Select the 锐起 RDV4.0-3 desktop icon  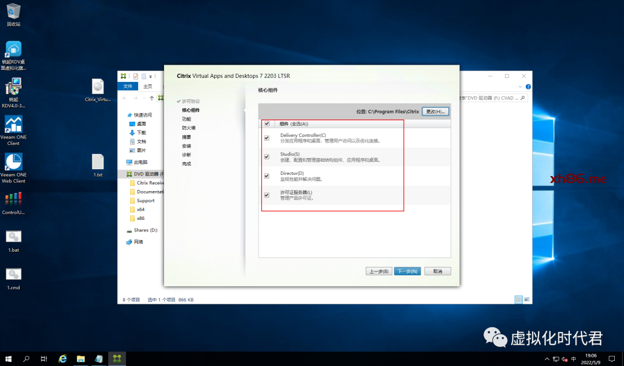click(x=13, y=93)
